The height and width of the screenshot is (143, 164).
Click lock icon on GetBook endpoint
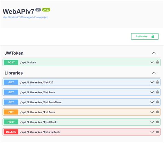[x=157, y=92]
